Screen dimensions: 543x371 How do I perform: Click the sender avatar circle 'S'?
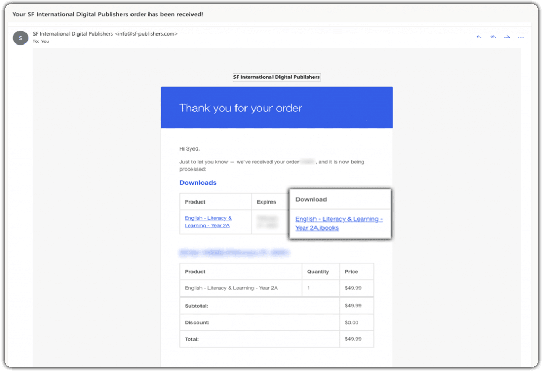click(x=21, y=38)
